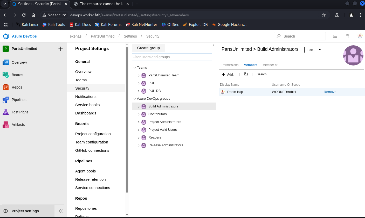This screenshot has height=218, width=365.
Task: Open the Exploit-DB bookmark
Action: (x=195, y=25)
